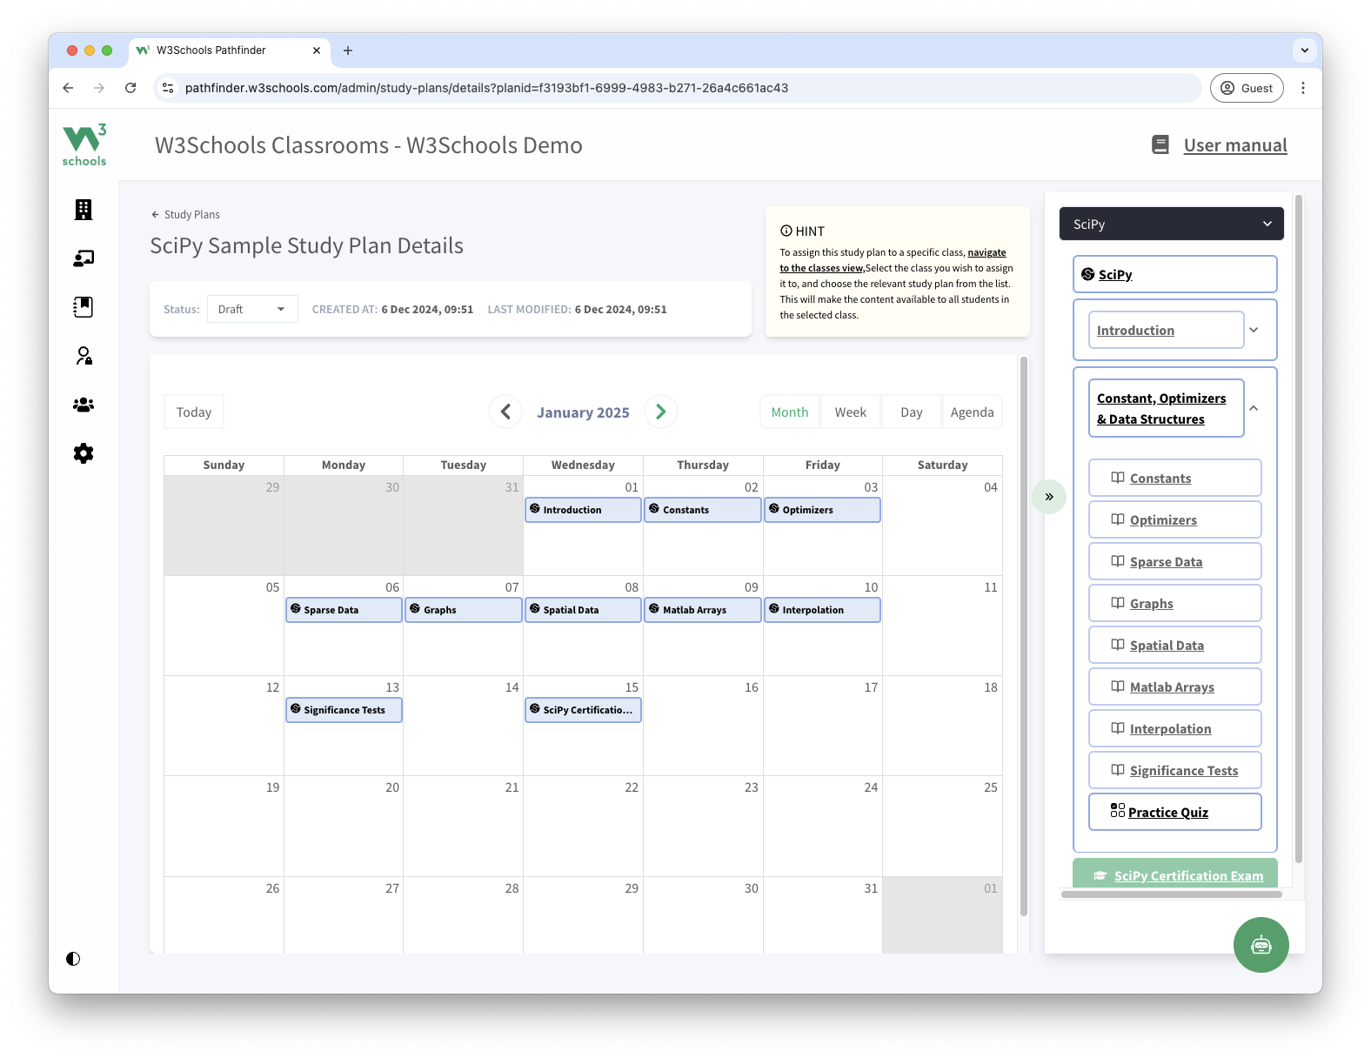Switch calendar to Agenda view

tap(972, 412)
